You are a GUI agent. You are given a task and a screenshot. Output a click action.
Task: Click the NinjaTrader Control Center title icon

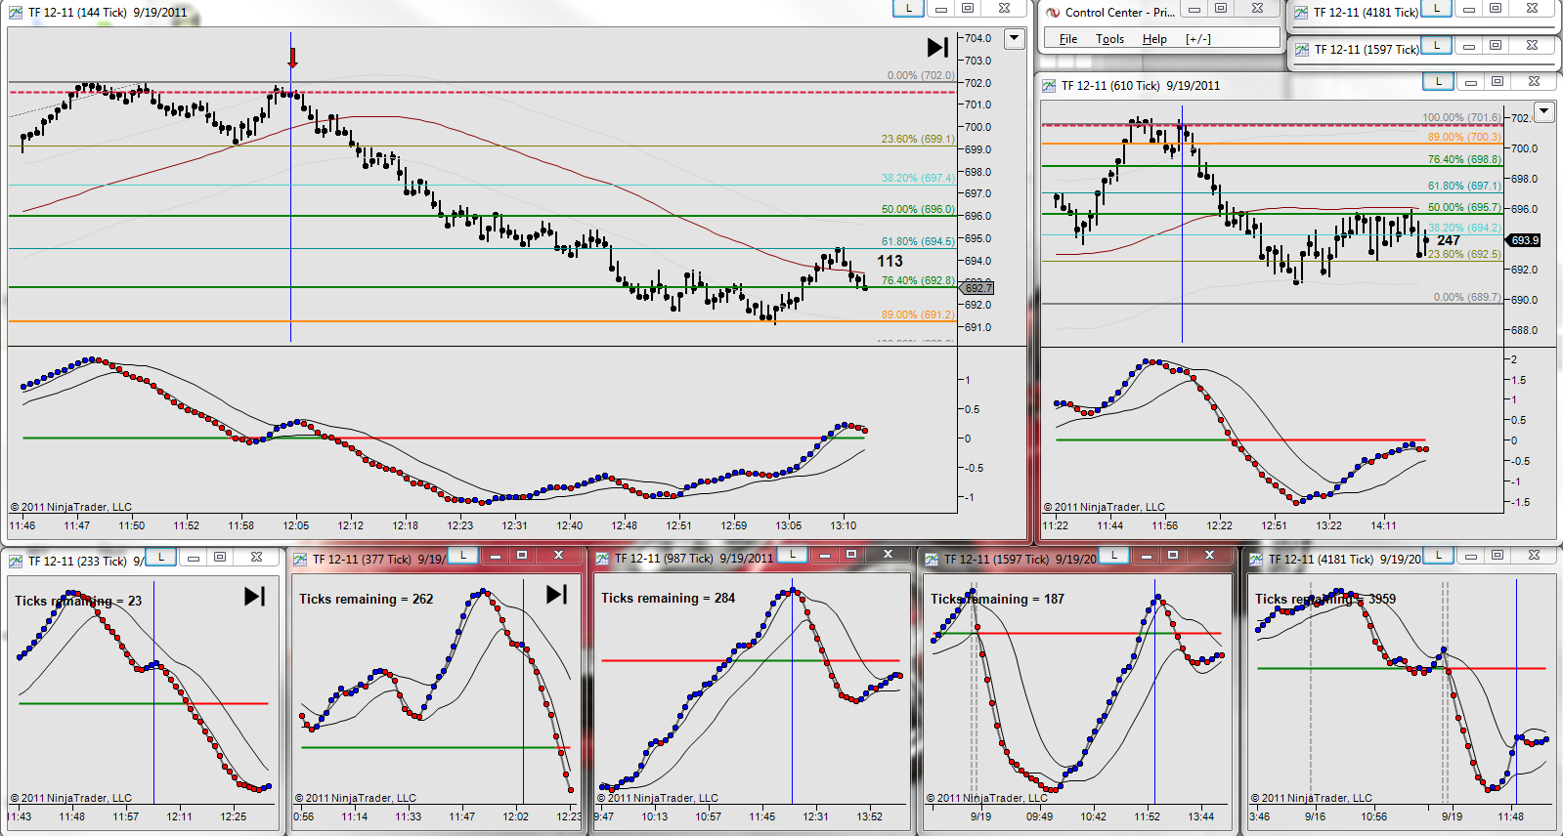pos(1053,13)
